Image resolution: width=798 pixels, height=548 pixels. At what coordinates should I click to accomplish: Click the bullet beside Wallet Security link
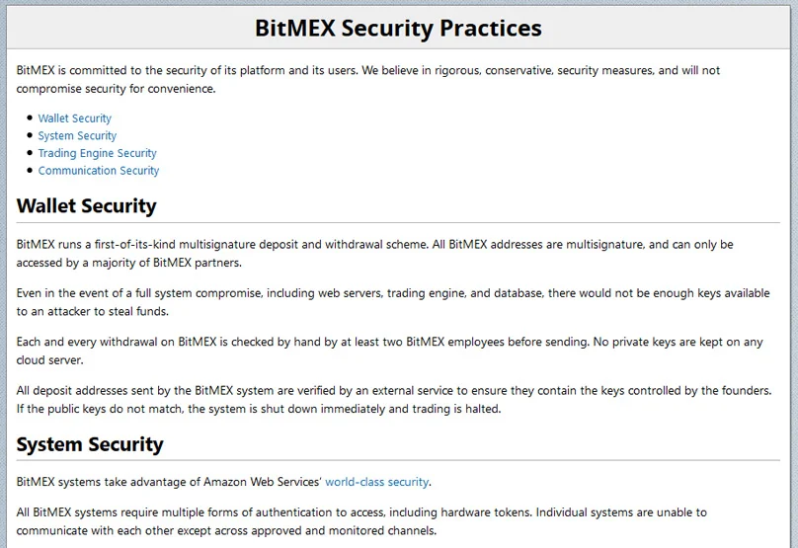[x=30, y=117]
